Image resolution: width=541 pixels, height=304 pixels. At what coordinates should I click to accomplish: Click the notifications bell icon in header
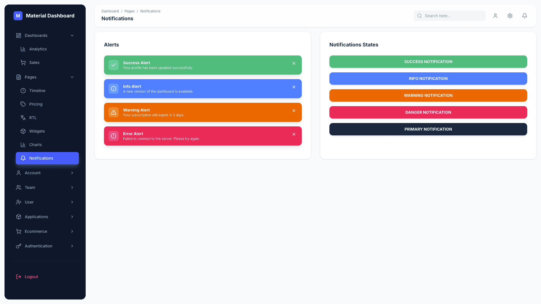pos(524,16)
